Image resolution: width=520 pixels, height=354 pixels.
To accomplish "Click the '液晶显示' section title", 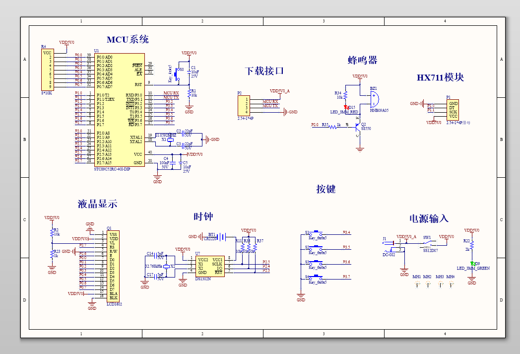I will pos(97,204).
